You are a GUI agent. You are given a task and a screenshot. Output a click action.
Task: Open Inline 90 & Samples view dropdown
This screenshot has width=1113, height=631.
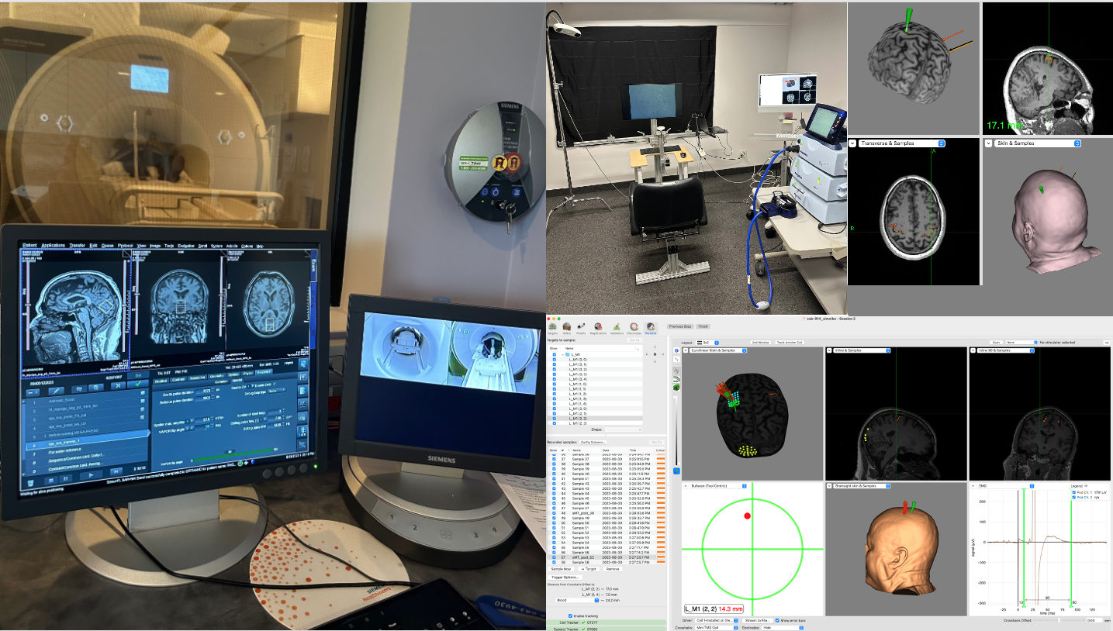click(1006, 350)
